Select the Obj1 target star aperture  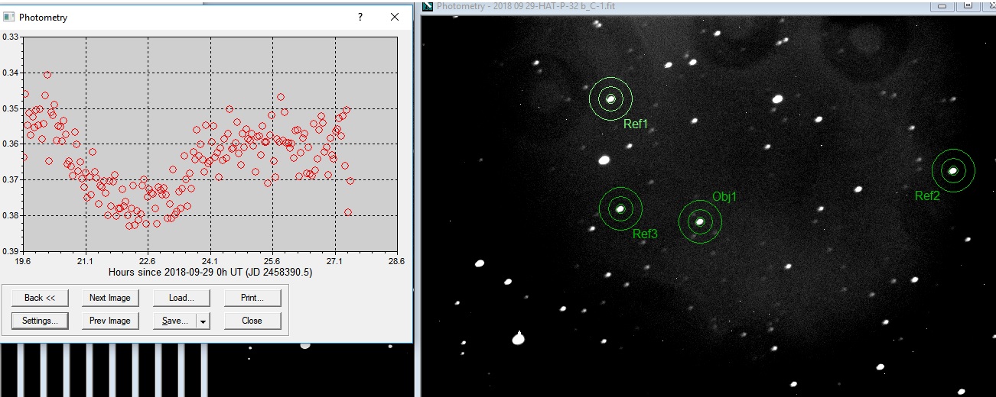coord(700,221)
